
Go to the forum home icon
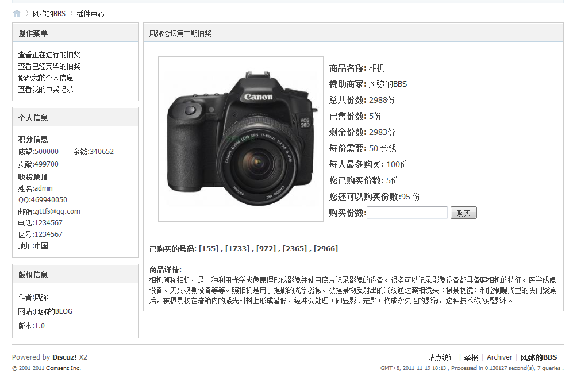17,14
